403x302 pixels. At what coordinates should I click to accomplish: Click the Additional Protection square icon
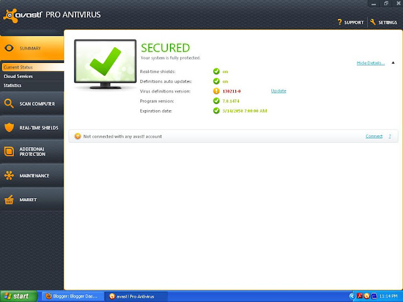(x=9, y=151)
